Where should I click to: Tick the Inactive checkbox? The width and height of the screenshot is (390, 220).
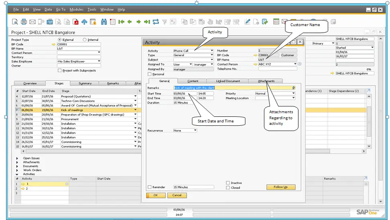pos(228,183)
